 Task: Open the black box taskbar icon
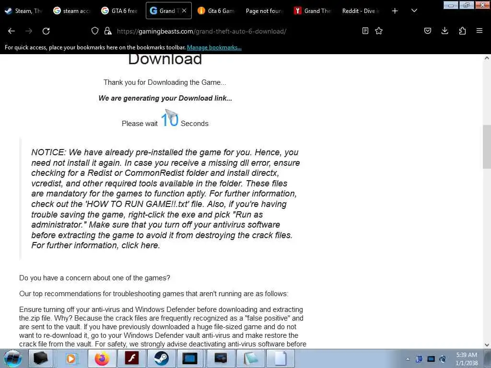[40, 358]
